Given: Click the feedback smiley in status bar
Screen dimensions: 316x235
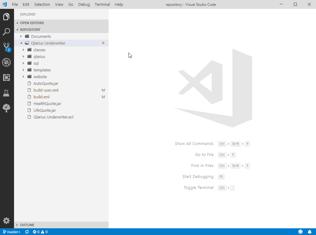Looking at the screenshot, I should click(x=300, y=232).
